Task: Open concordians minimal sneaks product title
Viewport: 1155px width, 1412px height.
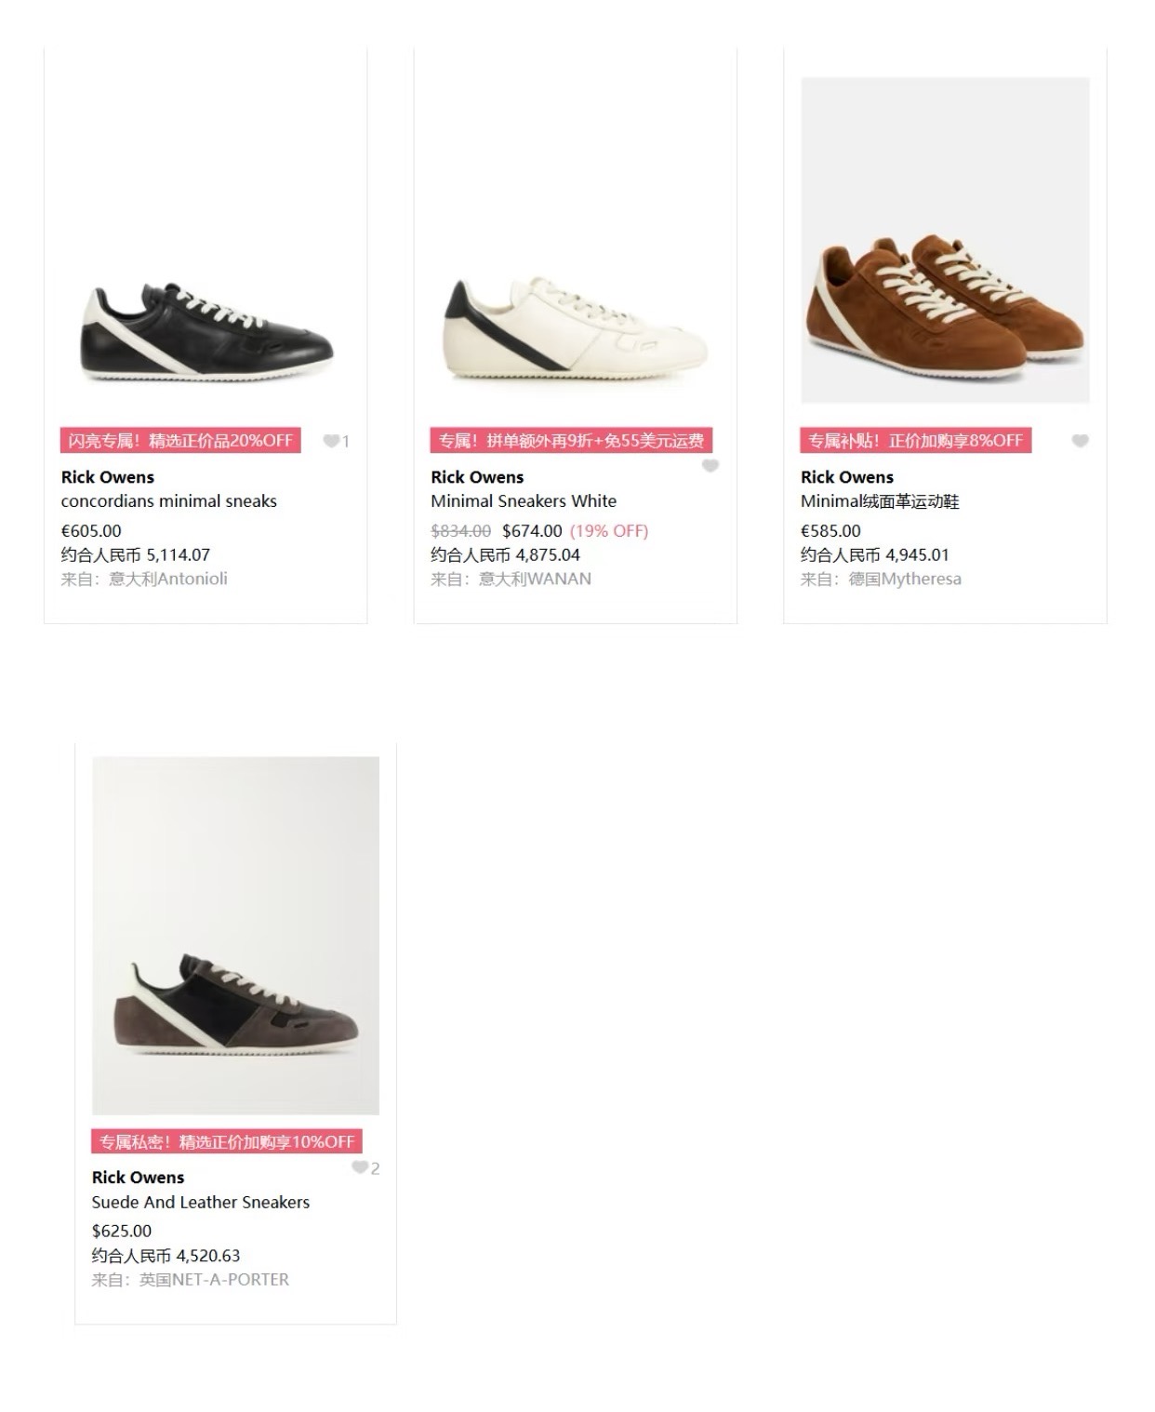Action: (x=169, y=501)
